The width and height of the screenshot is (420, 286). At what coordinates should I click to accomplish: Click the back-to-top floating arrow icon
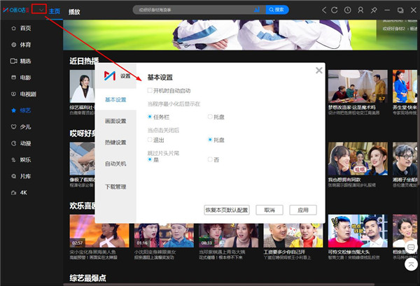coord(411,264)
